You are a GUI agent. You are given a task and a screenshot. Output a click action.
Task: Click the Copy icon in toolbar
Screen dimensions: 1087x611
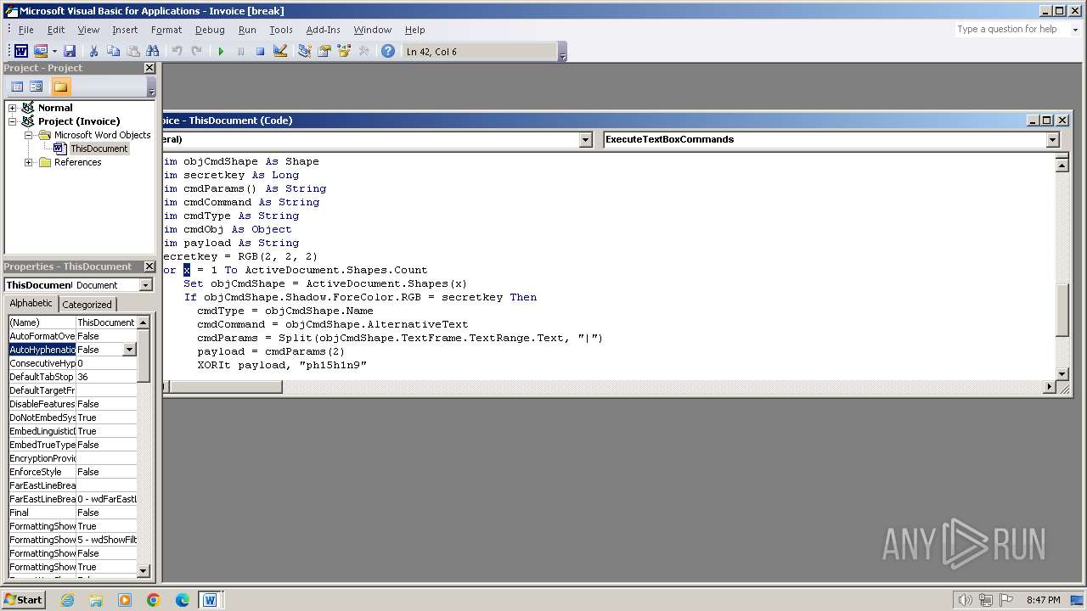113,51
